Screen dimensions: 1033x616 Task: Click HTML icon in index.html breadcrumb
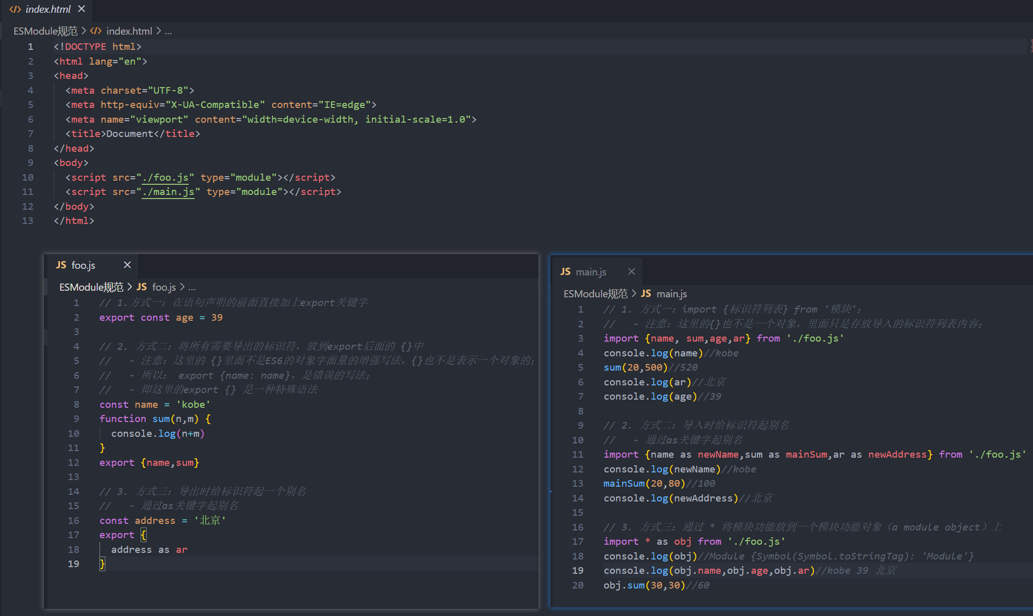tap(96, 31)
